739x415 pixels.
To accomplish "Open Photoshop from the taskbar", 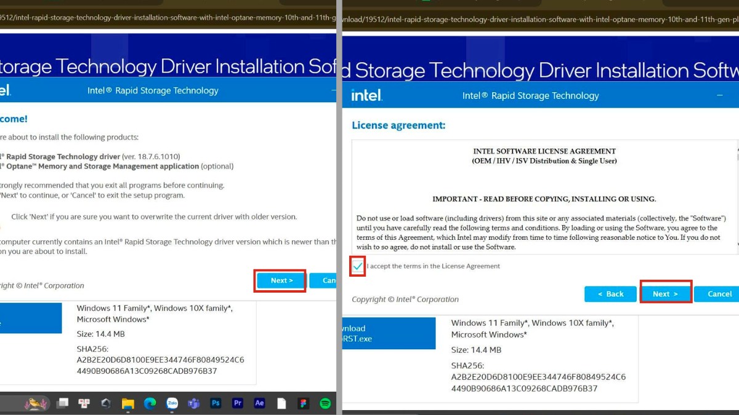I will (216, 403).
